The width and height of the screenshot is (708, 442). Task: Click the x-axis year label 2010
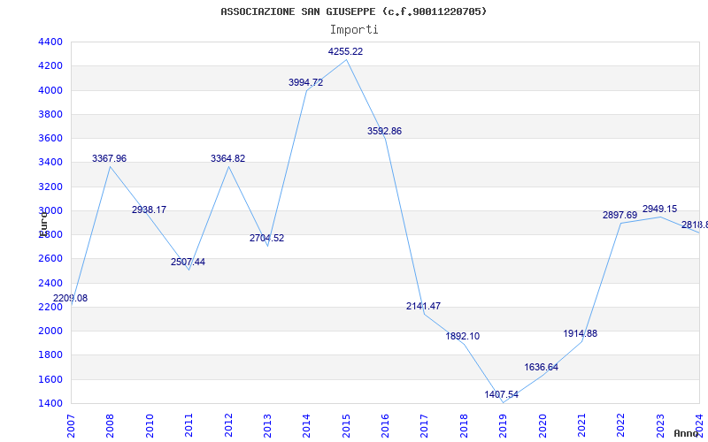(x=150, y=426)
